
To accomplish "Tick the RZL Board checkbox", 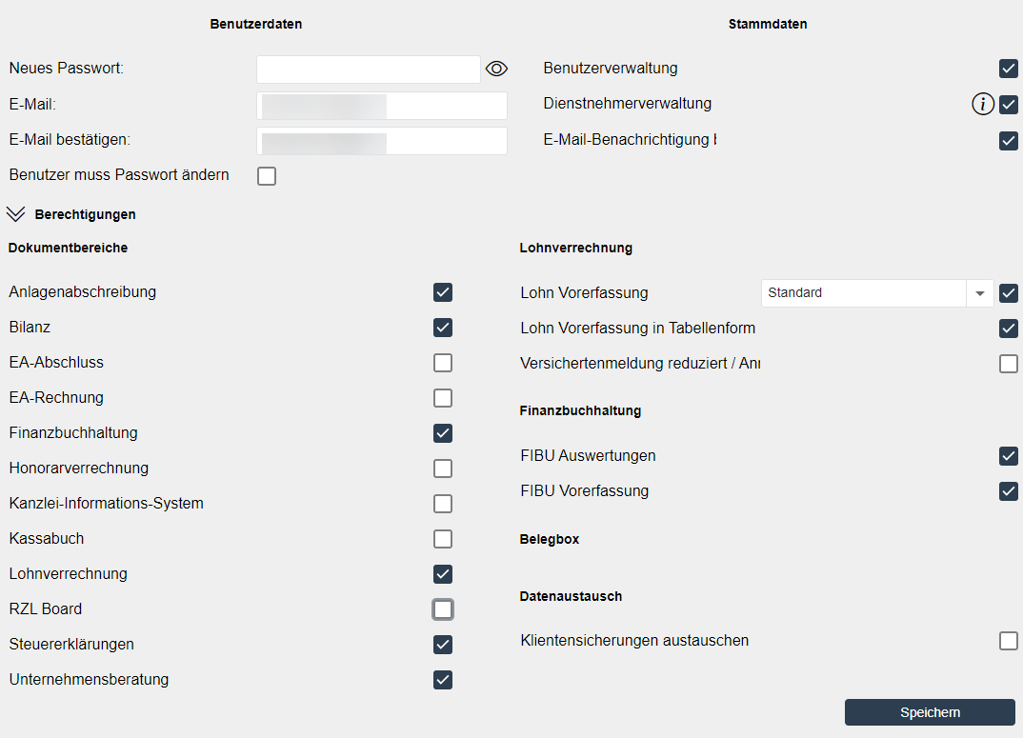I will point(443,609).
